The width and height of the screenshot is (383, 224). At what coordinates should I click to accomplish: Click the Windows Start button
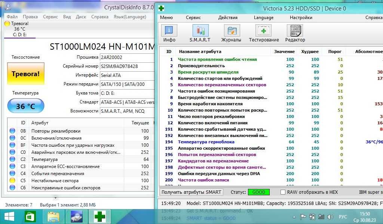click(x=9, y=217)
